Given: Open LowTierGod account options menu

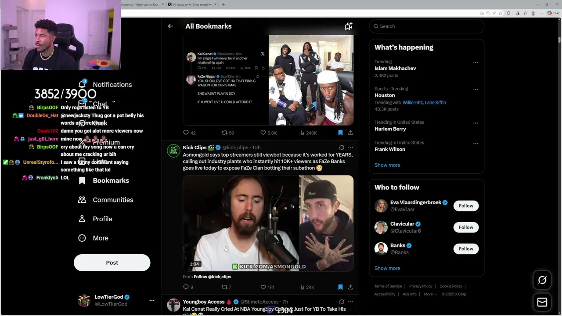Looking at the screenshot, I should pos(152,301).
